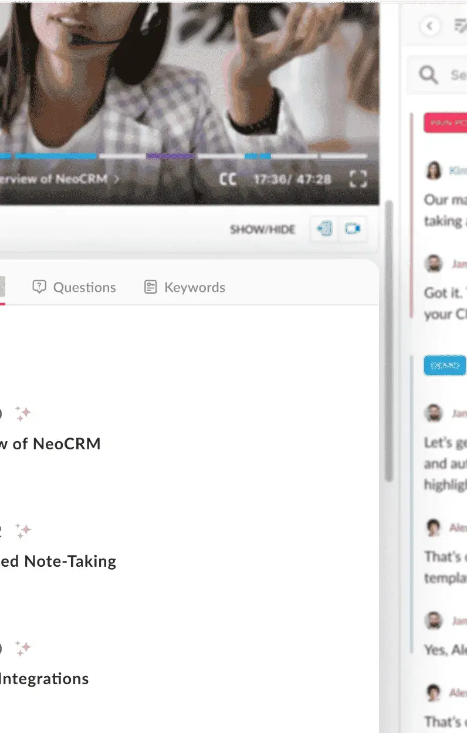This screenshot has height=733, width=467.
Task: Jump to the purple segment on the video timeline
Action: point(170,156)
